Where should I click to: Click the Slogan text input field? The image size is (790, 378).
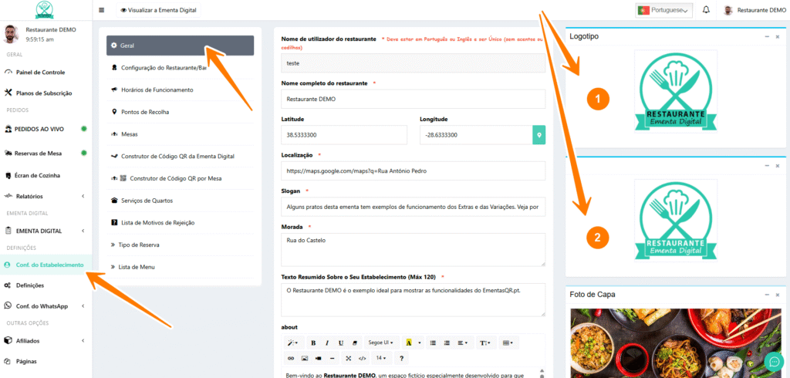coord(413,208)
